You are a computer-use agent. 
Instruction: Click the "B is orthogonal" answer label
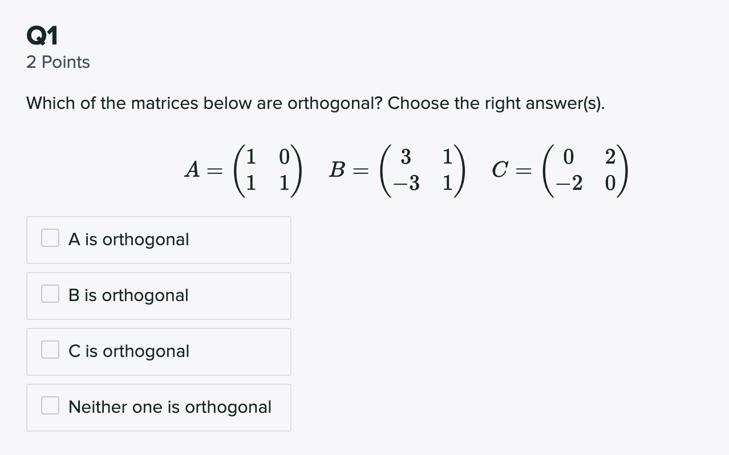[128, 295]
